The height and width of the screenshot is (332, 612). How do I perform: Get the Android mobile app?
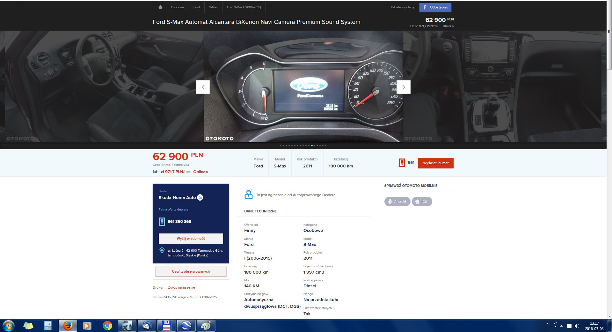click(397, 202)
